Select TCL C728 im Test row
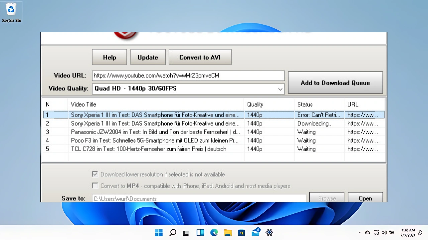The width and height of the screenshot is (428, 240). [x=214, y=149]
